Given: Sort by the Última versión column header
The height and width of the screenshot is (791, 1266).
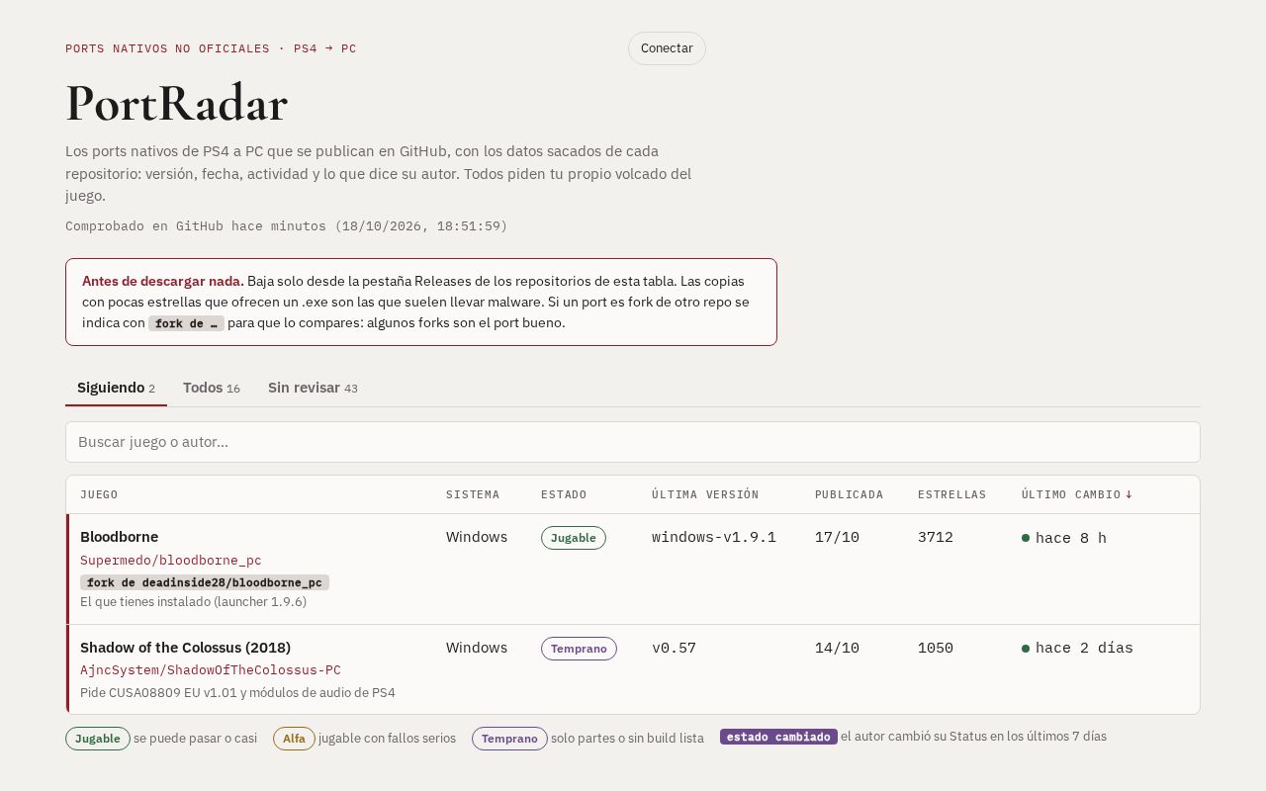Looking at the screenshot, I should (x=705, y=494).
